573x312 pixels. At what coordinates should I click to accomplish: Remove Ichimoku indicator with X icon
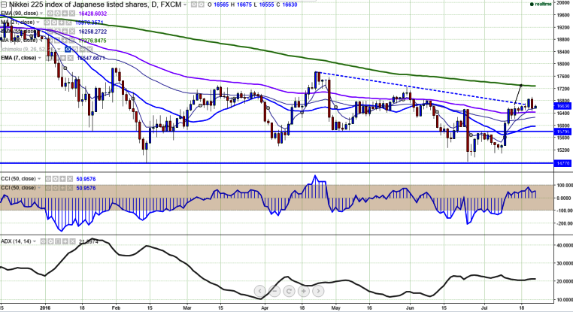(x=90, y=50)
